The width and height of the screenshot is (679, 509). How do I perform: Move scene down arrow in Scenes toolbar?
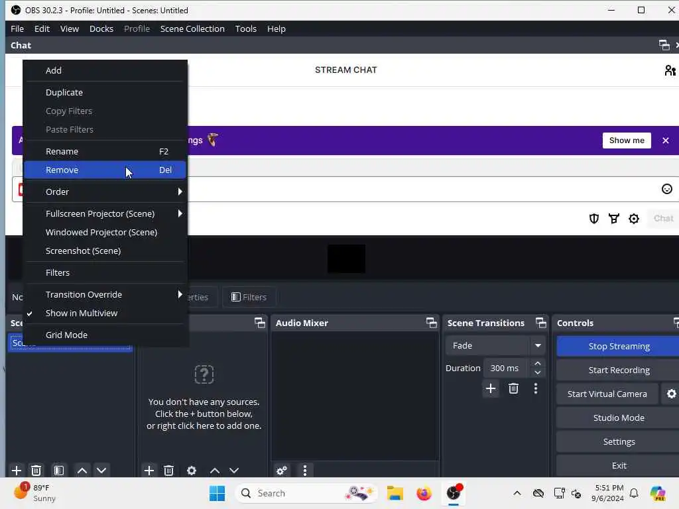pyautogui.click(x=101, y=471)
